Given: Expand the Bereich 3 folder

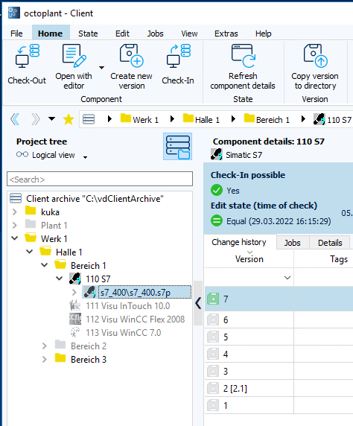Looking at the screenshot, I should [44, 359].
